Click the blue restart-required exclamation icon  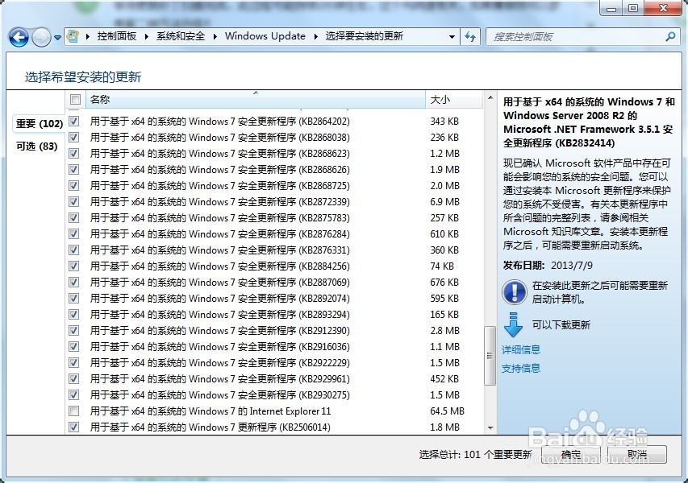tap(514, 291)
